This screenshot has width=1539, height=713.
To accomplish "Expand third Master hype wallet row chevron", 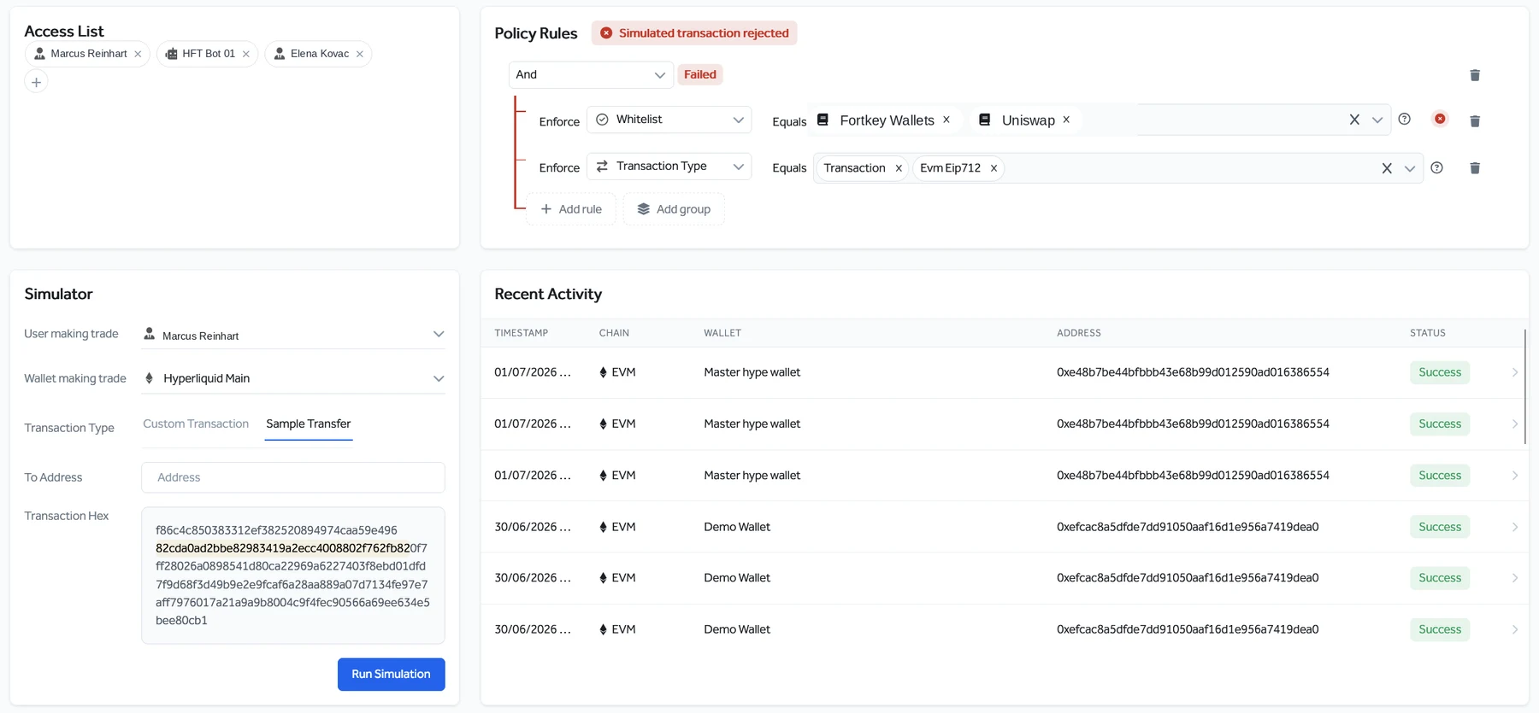I will (x=1514, y=476).
